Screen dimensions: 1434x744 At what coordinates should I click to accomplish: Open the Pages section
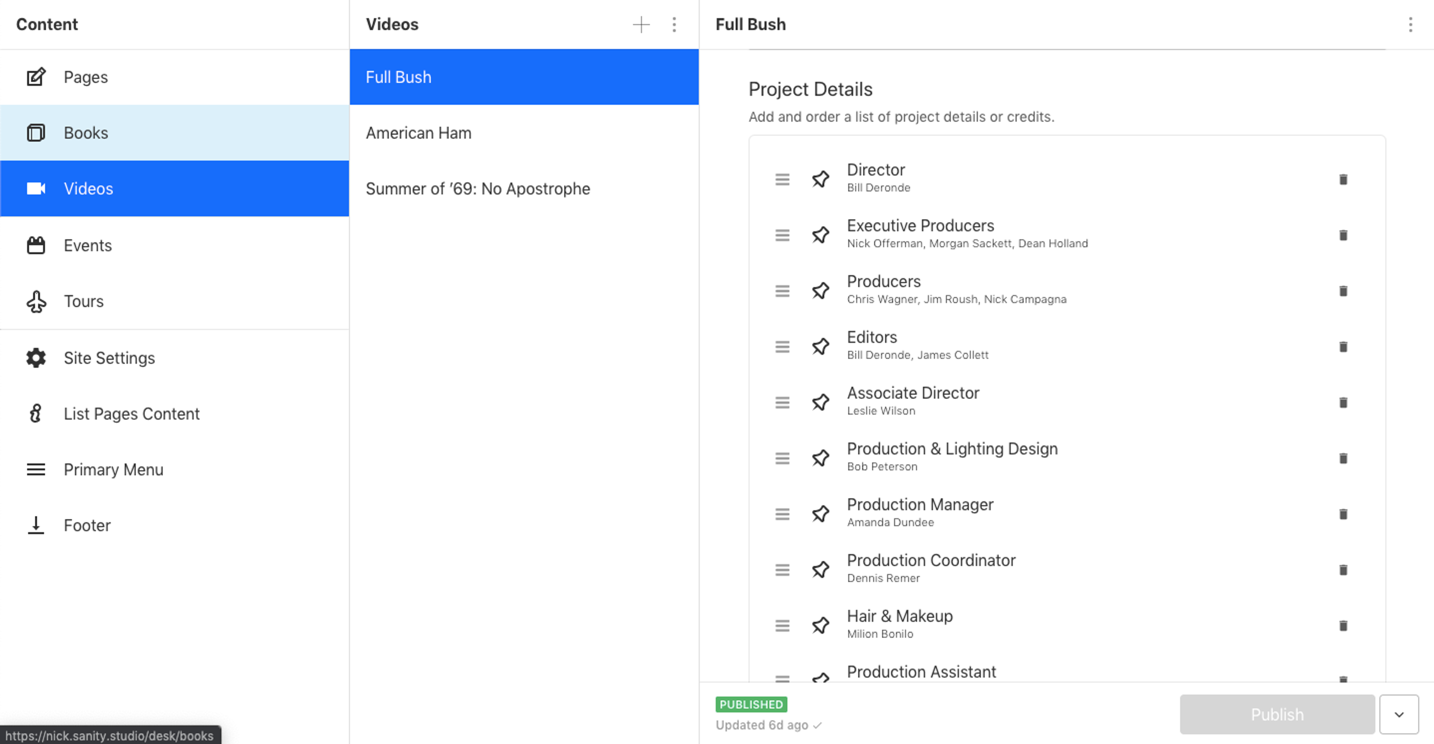(x=85, y=77)
